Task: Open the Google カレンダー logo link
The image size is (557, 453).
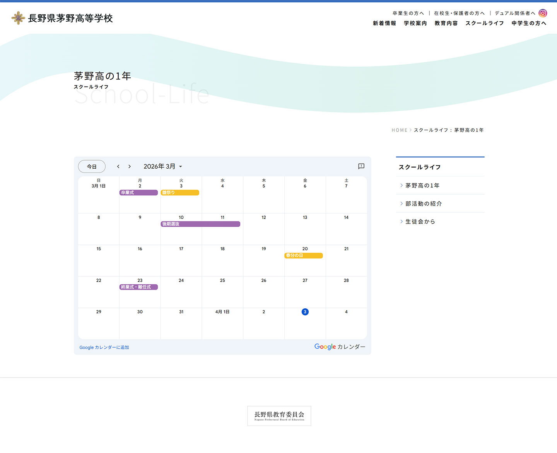Action: pyautogui.click(x=340, y=347)
